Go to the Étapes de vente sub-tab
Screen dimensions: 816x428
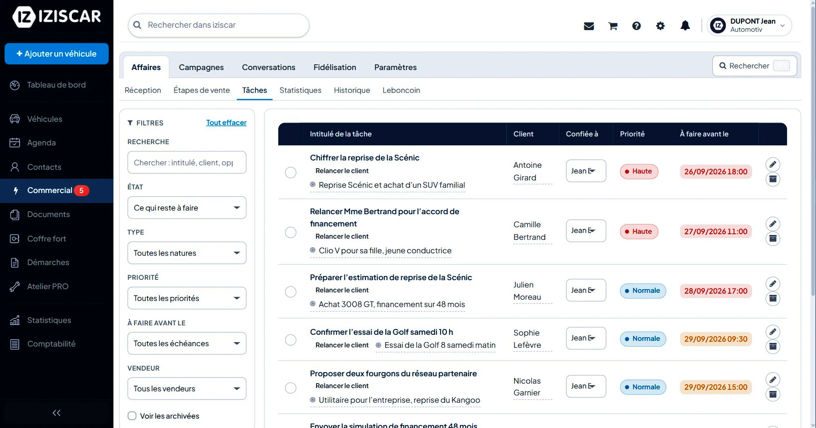click(x=202, y=90)
